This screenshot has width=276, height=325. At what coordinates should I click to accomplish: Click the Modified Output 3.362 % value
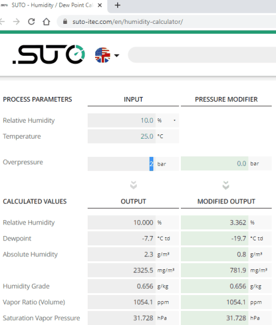pyautogui.click(x=215, y=223)
